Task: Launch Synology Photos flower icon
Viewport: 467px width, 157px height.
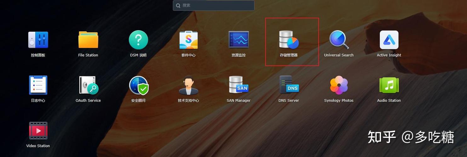Action: (339, 85)
